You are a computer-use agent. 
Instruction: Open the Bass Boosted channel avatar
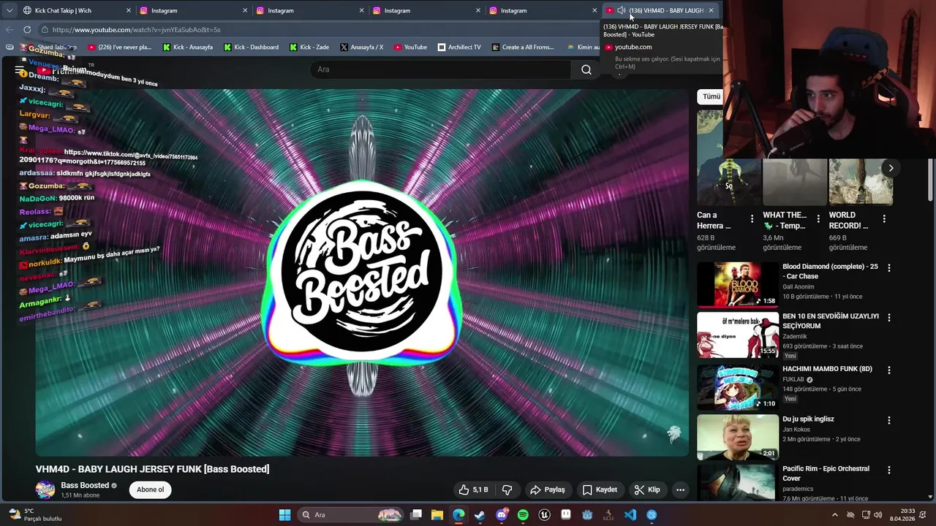tap(45, 489)
